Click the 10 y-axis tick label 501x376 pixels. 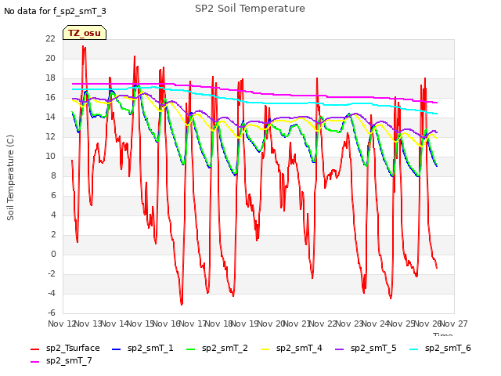click(x=50, y=157)
